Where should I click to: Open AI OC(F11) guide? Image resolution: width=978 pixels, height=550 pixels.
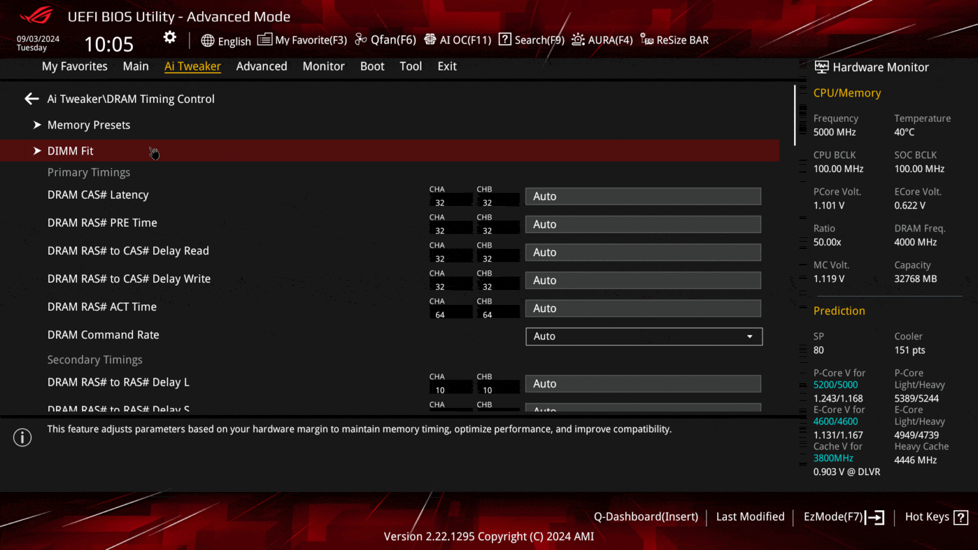click(x=466, y=40)
